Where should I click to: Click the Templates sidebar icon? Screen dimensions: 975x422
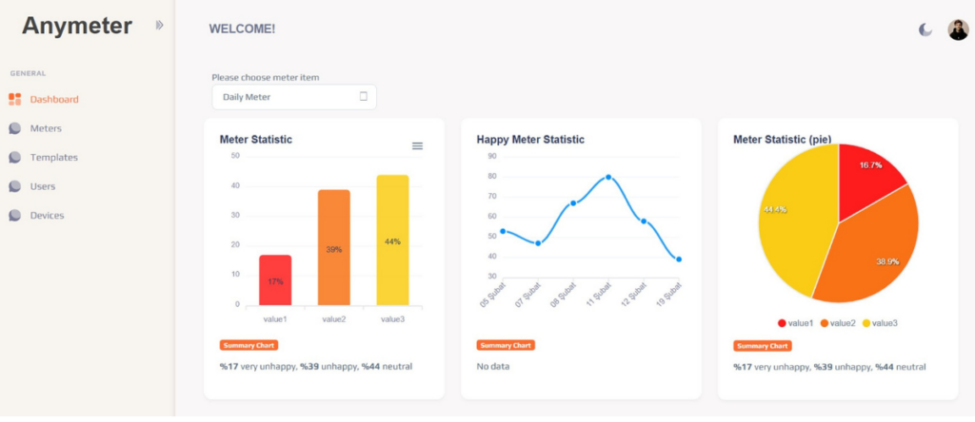(15, 158)
